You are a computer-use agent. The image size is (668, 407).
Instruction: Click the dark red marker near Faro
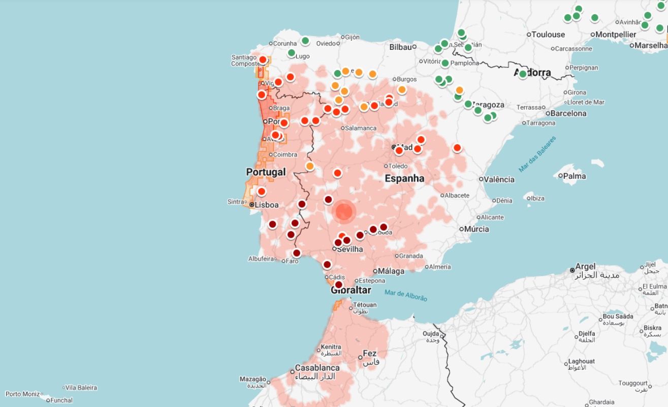pyautogui.click(x=297, y=253)
